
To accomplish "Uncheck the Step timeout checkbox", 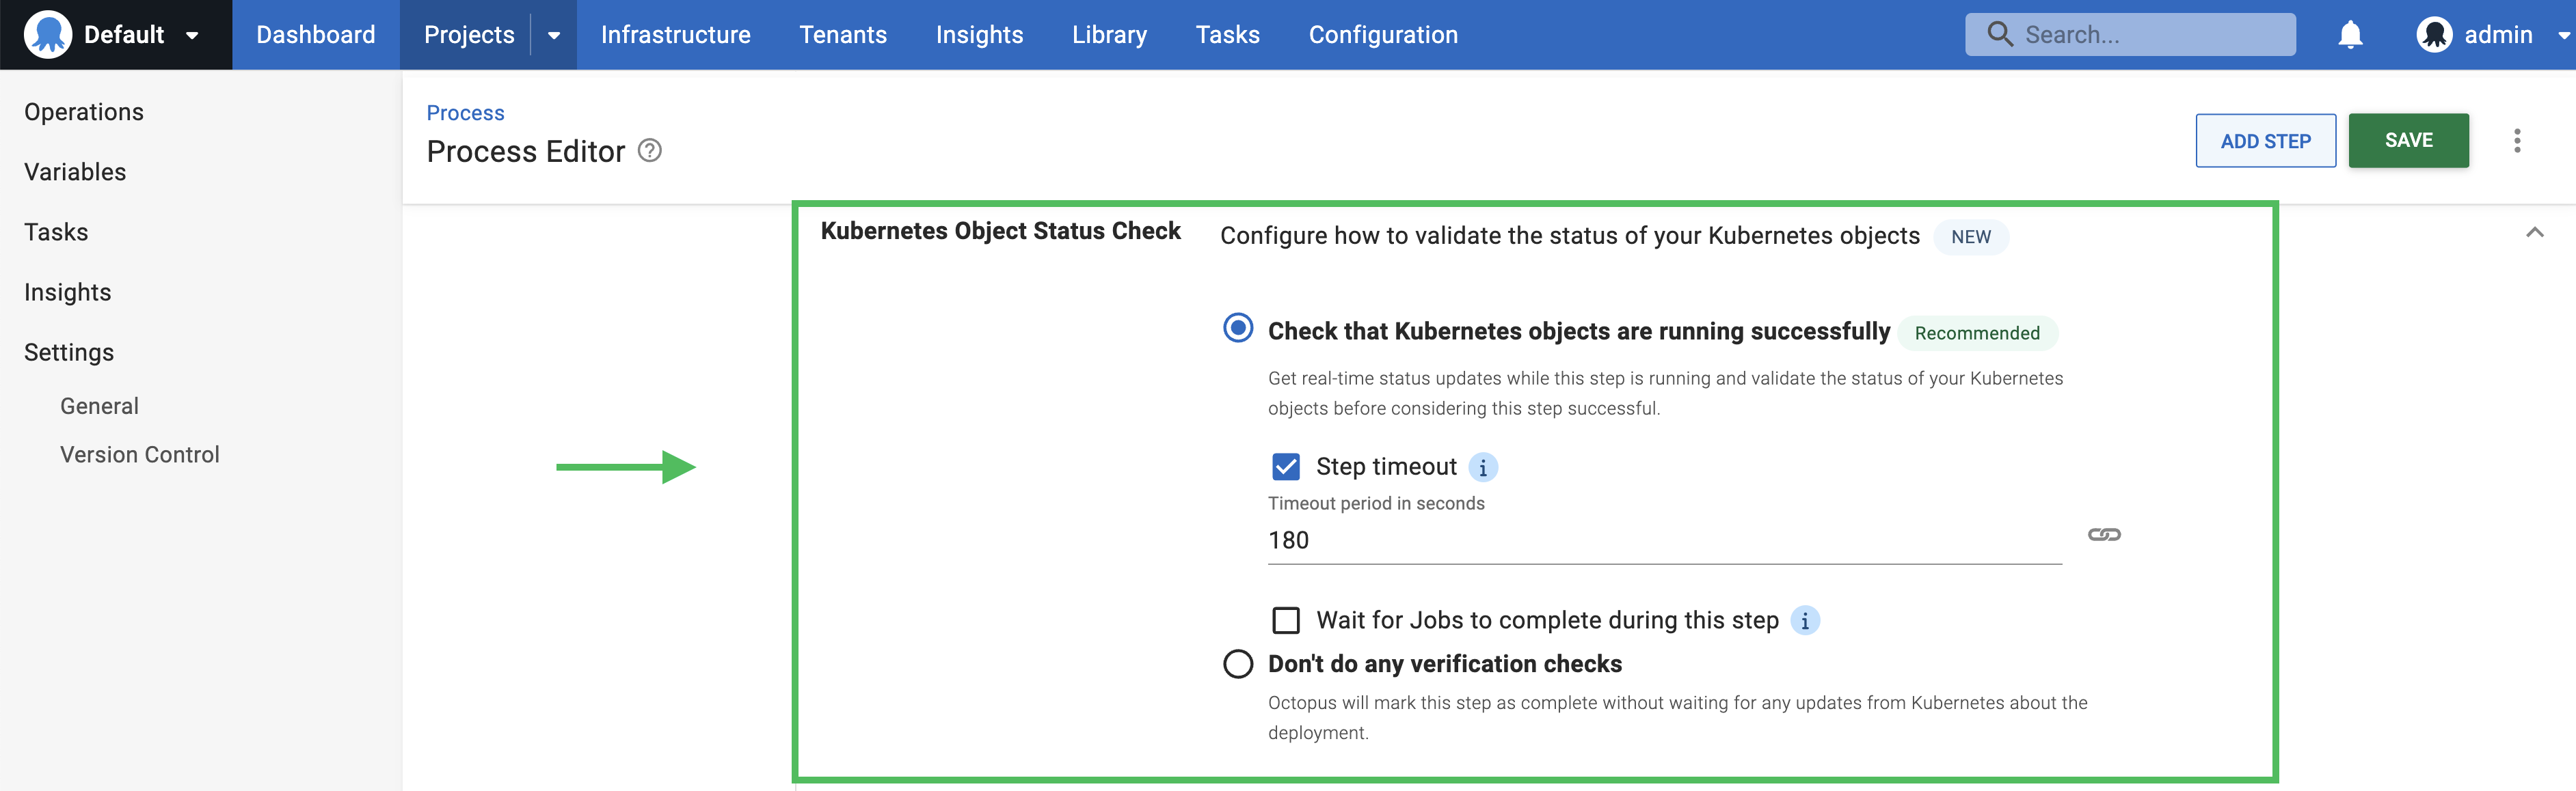I will tap(1285, 467).
